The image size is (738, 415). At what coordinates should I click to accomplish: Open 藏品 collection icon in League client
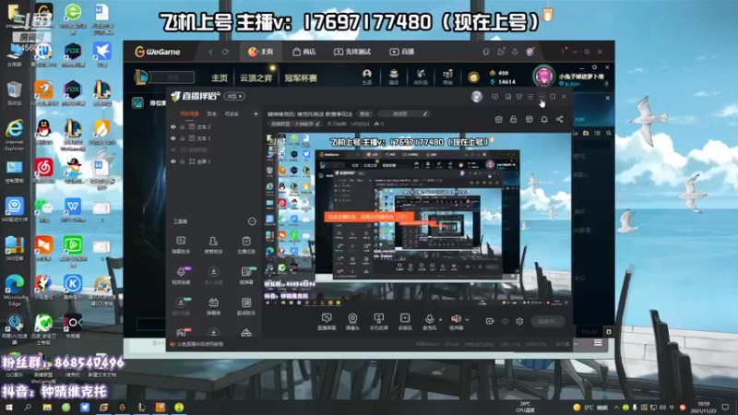tap(394, 77)
